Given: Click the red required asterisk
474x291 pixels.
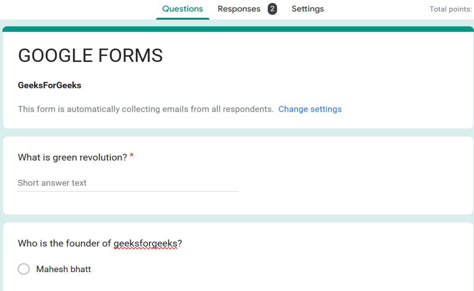Looking at the screenshot, I should (131, 156).
